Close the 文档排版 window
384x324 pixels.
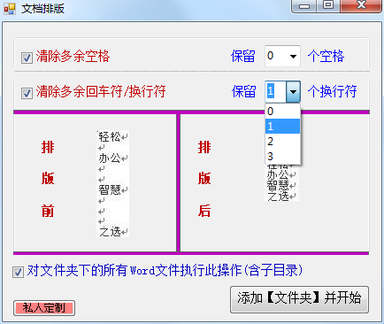[361, 5]
